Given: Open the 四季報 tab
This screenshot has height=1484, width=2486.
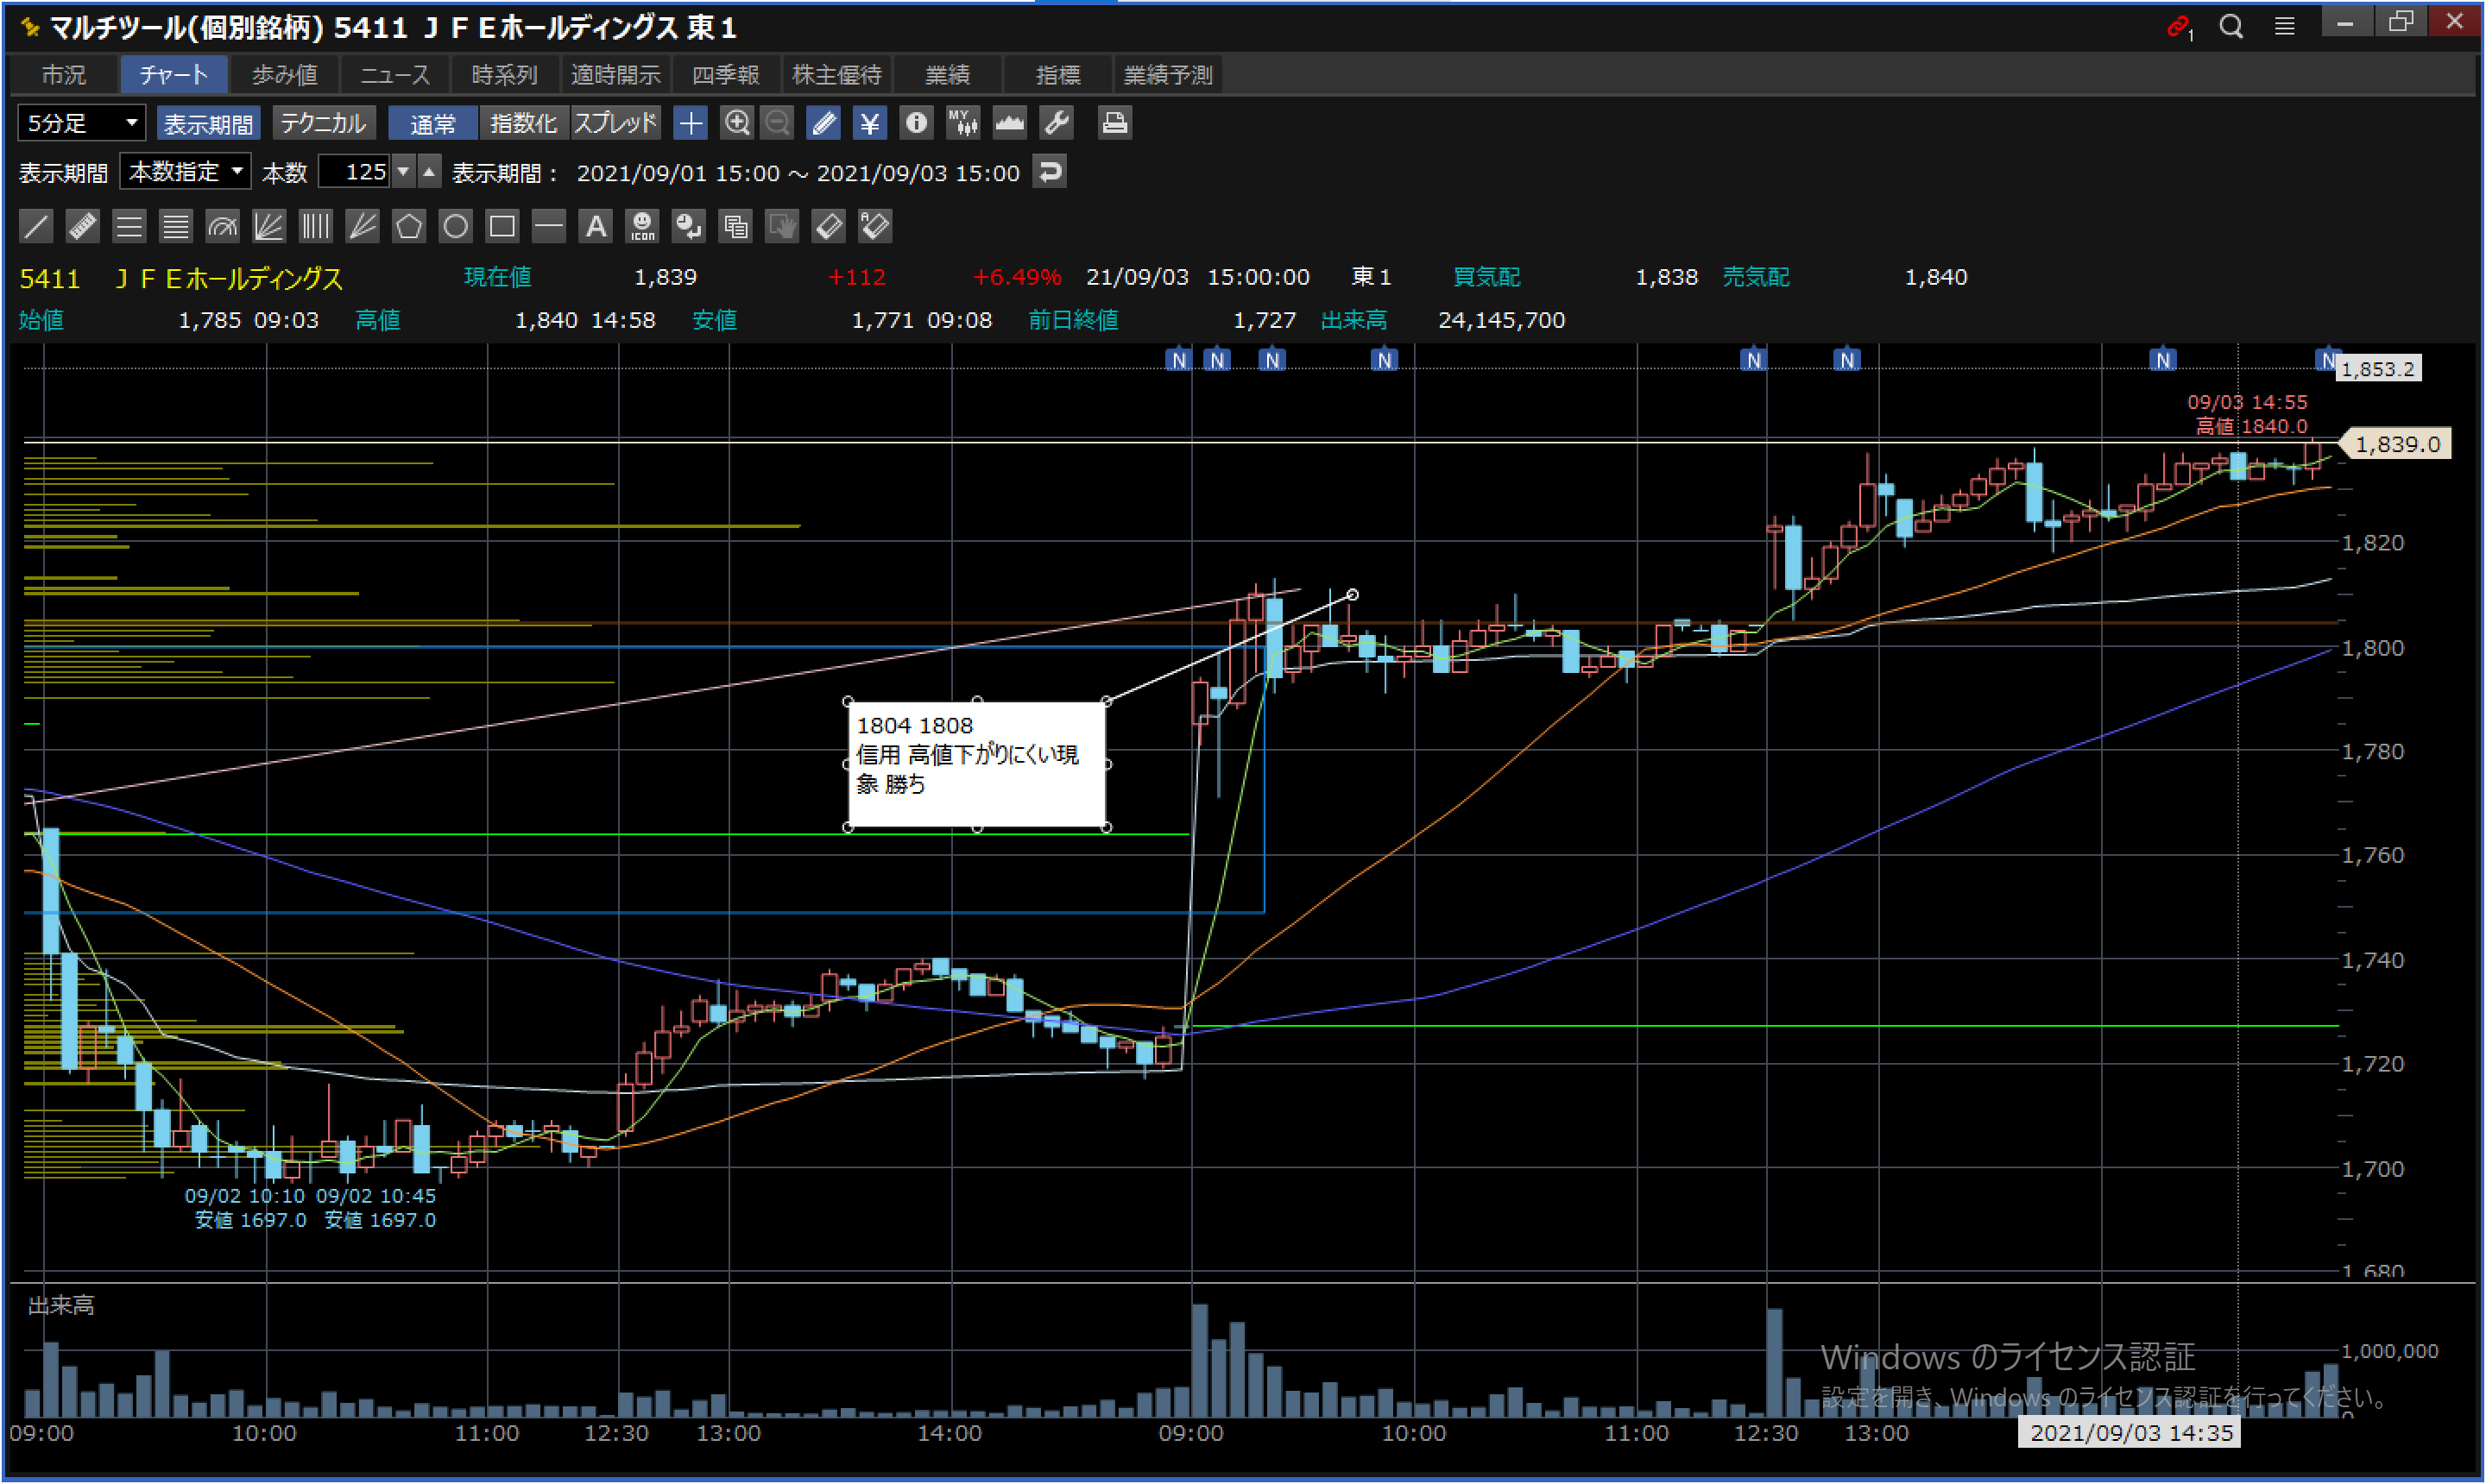Looking at the screenshot, I should (x=725, y=75).
